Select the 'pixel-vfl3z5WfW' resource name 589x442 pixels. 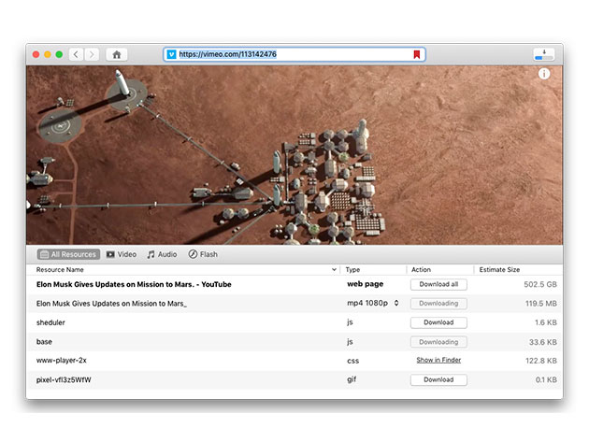coord(64,379)
